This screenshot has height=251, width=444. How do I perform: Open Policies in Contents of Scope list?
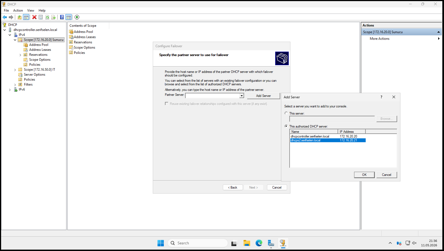pyautogui.click(x=79, y=53)
